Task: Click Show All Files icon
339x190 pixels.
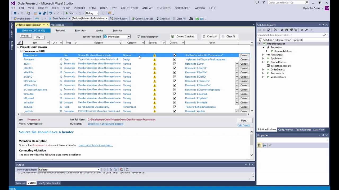Action: pyautogui.click(x=296, y=30)
